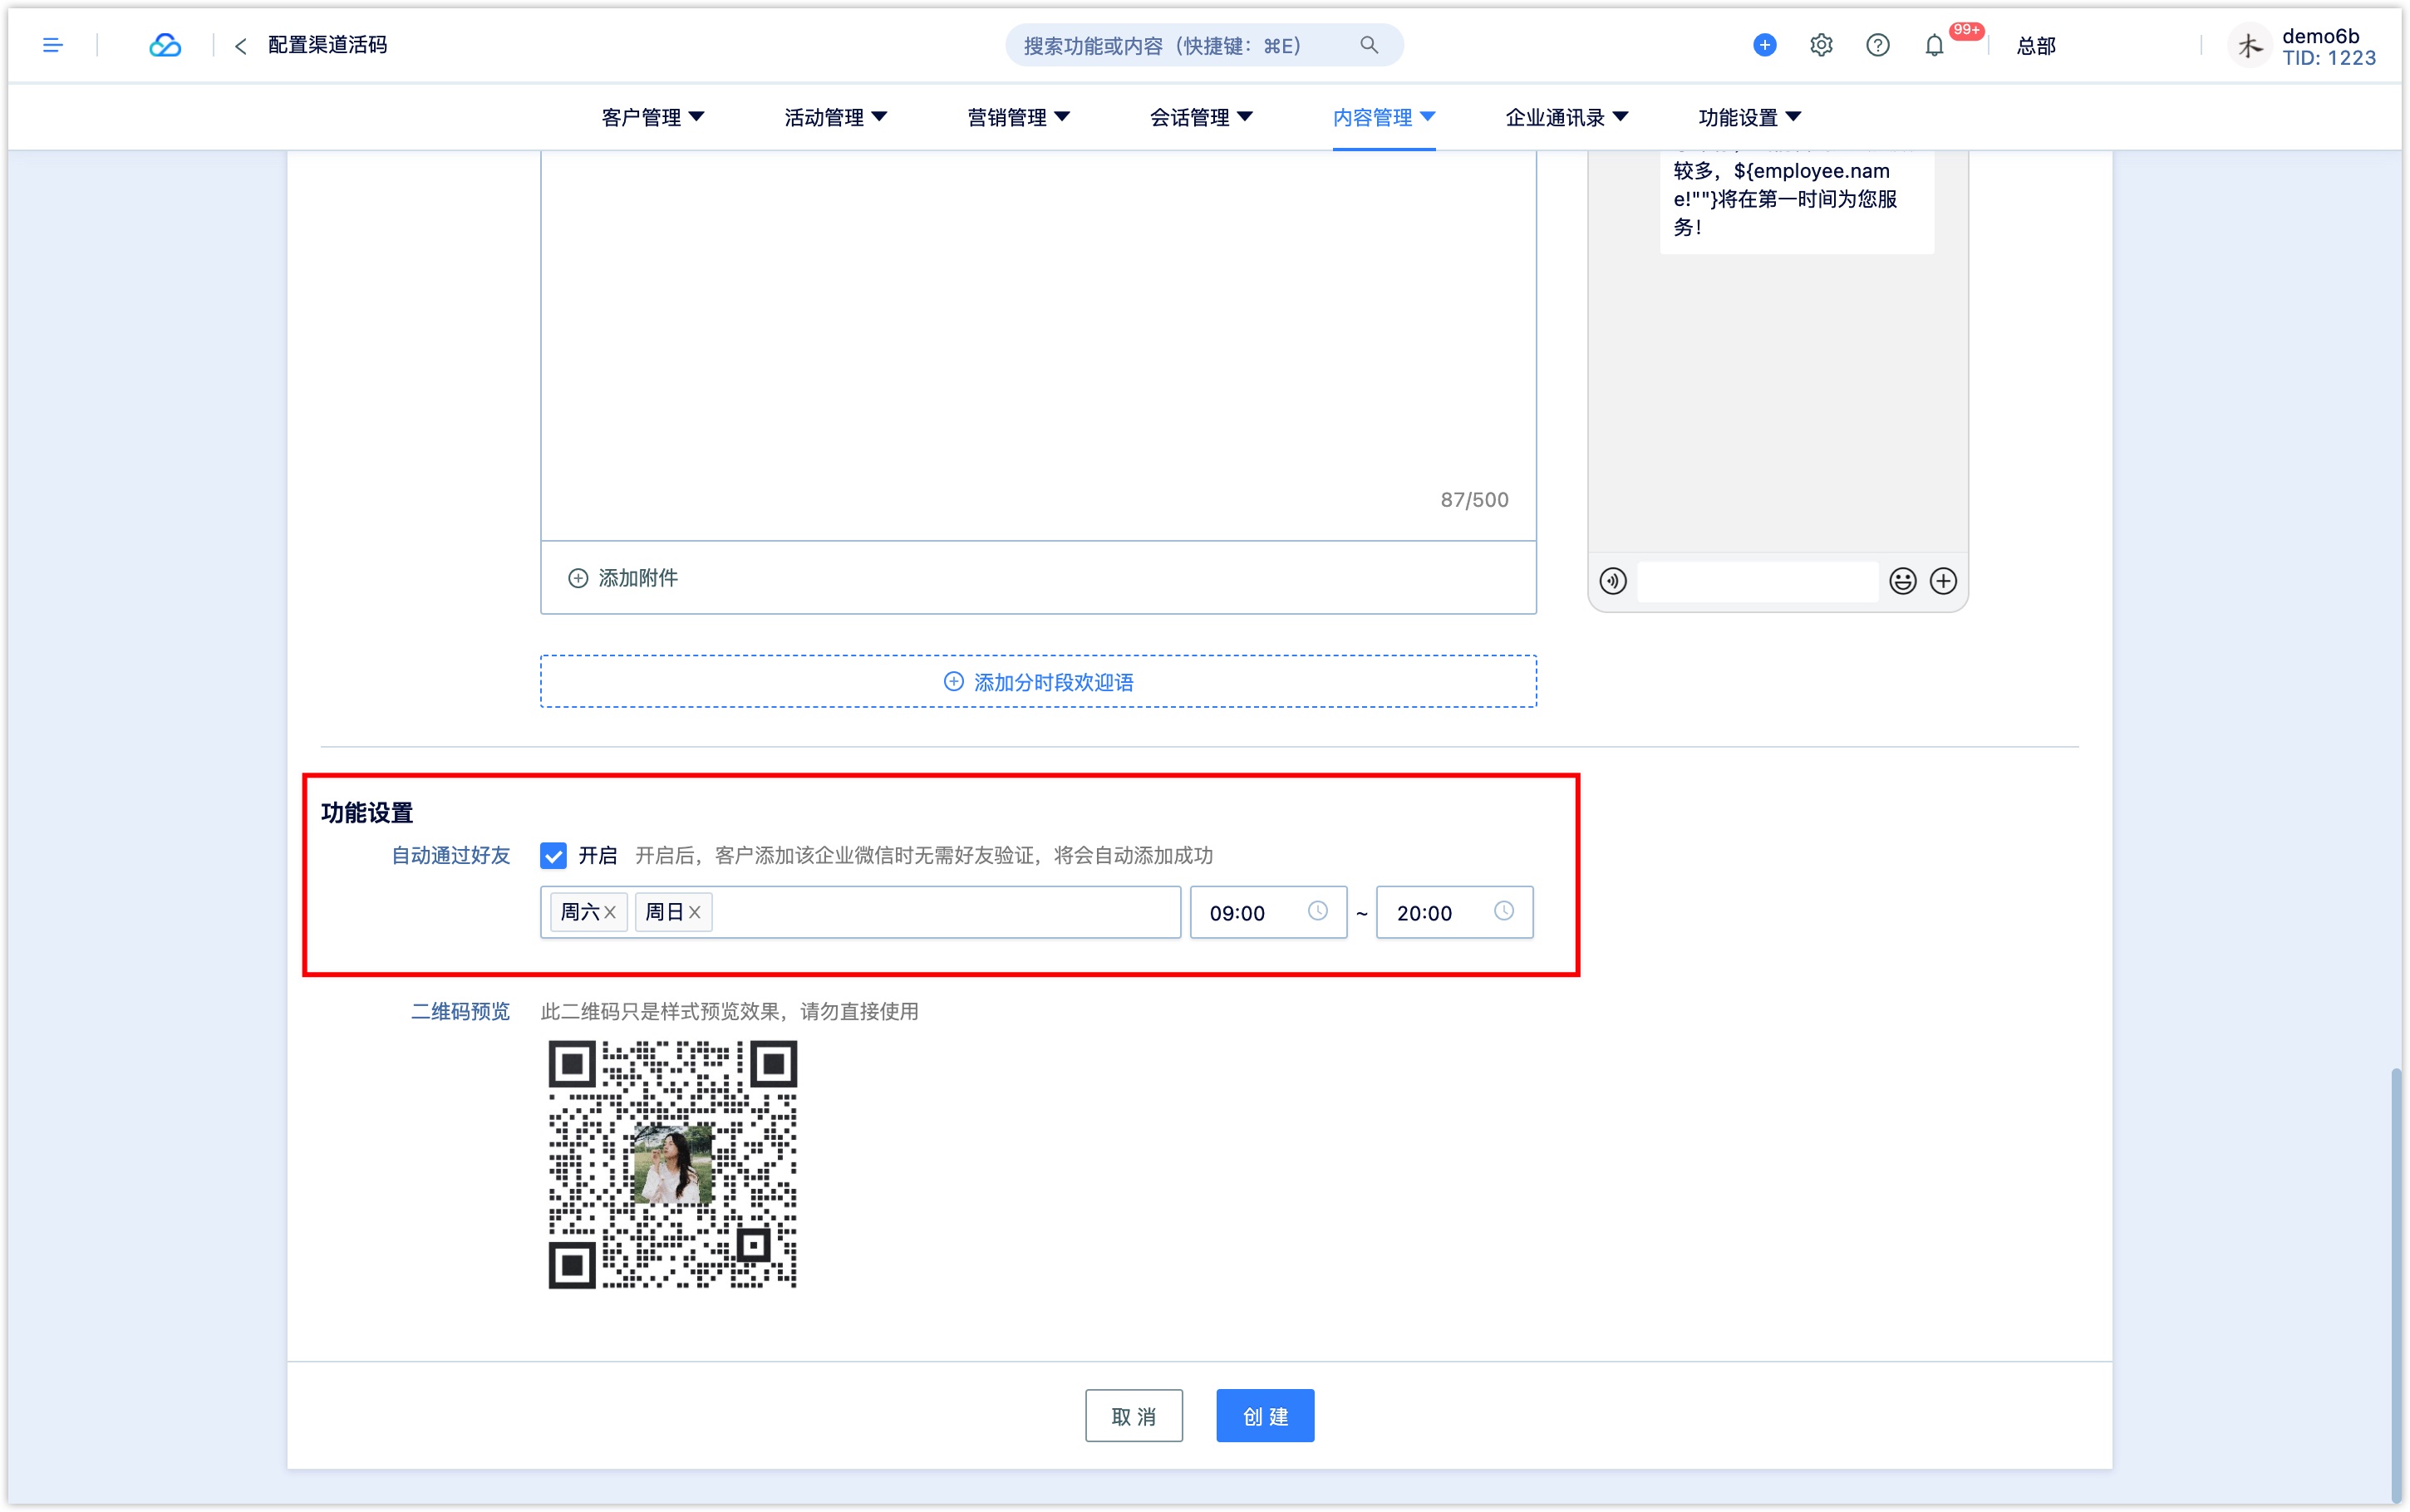Focus the global search box
The image size is (2410, 1512).
point(1203,45)
